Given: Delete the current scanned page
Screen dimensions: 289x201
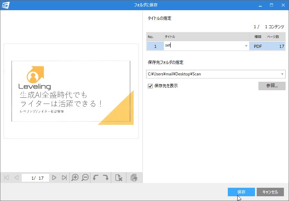Looking at the screenshot, I should click(x=119, y=177).
